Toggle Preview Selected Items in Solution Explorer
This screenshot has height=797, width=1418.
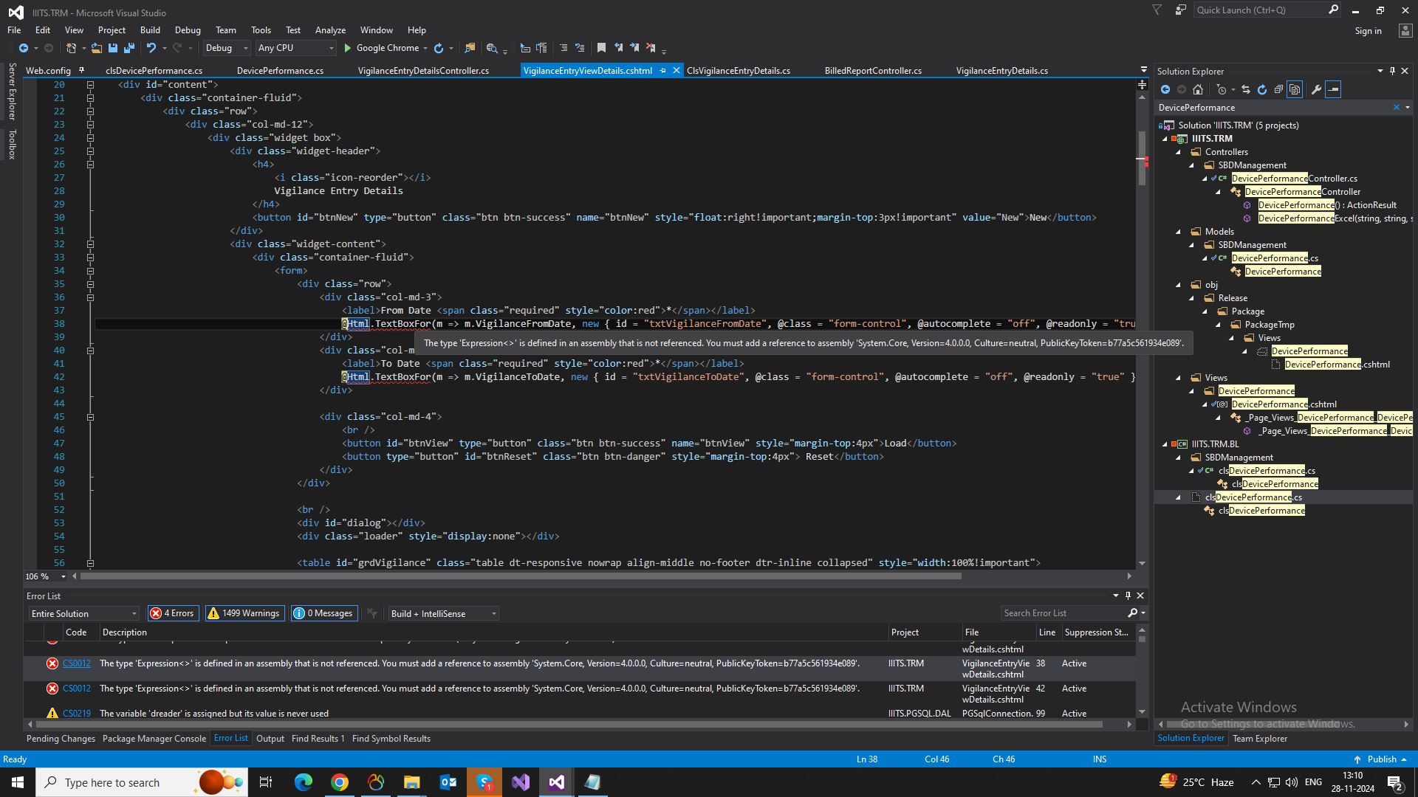[x=1333, y=89]
